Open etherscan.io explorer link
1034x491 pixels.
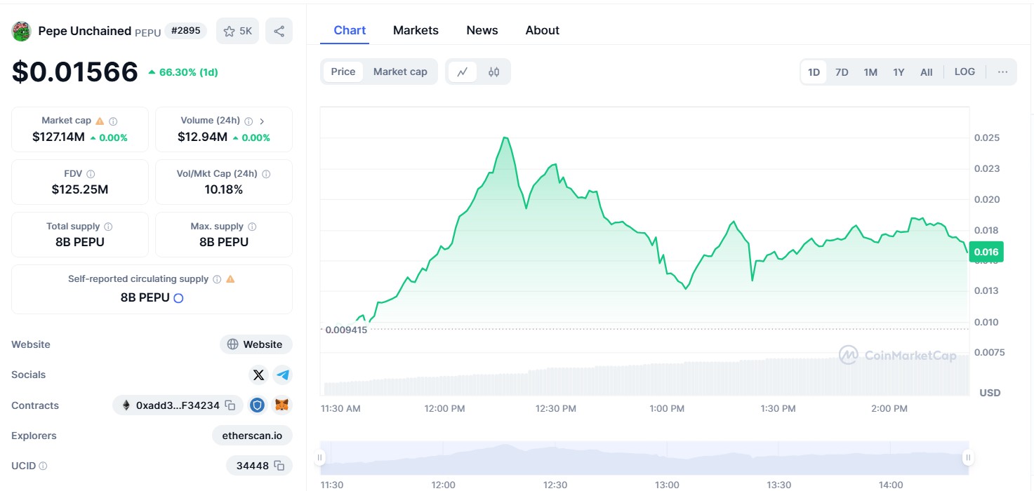click(x=252, y=436)
